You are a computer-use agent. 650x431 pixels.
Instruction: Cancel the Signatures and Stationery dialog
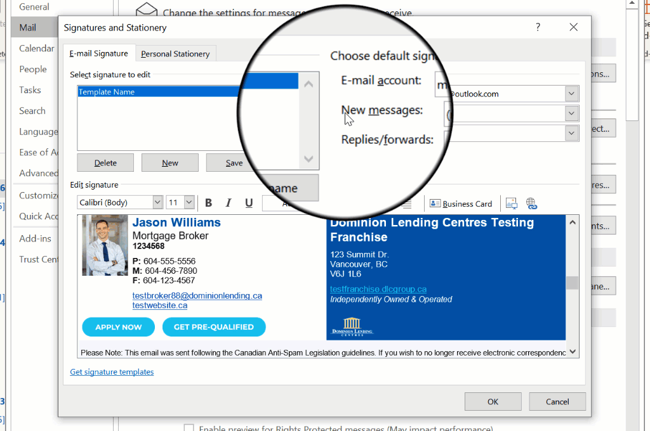pos(557,402)
